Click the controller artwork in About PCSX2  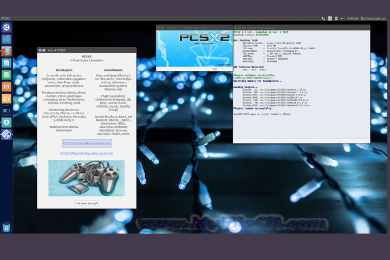87,178
